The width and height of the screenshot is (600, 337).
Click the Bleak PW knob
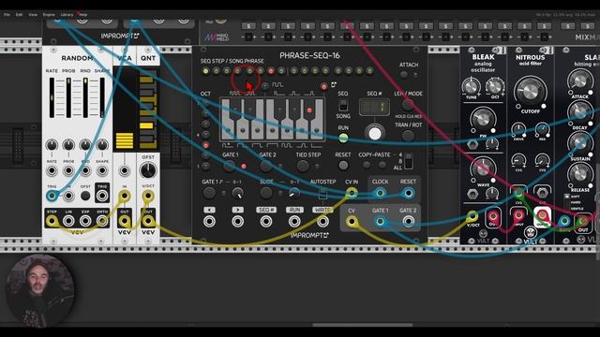coord(483,119)
